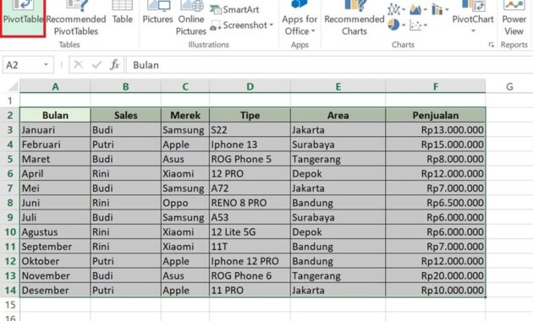Viewport: 533px width, 321px height.
Task: Select row 15 header
Action: click(10, 305)
